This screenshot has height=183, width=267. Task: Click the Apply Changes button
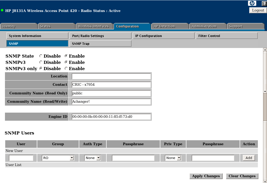pos(206,176)
